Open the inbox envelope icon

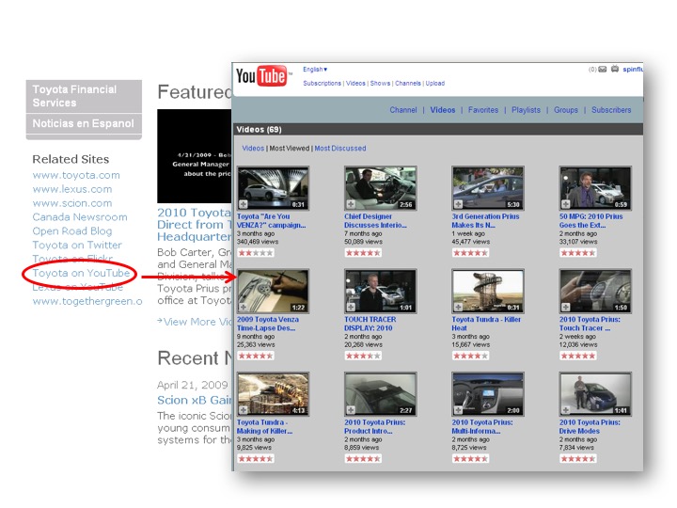602,70
